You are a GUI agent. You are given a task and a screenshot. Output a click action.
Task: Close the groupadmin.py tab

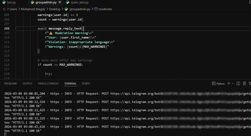click(60, 2)
